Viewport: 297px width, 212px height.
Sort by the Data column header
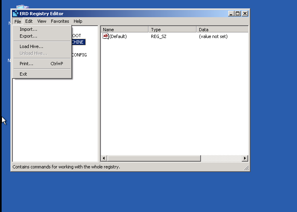pyautogui.click(x=223, y=30)
